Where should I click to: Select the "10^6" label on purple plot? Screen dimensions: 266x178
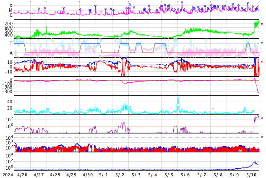click(8, 126)
